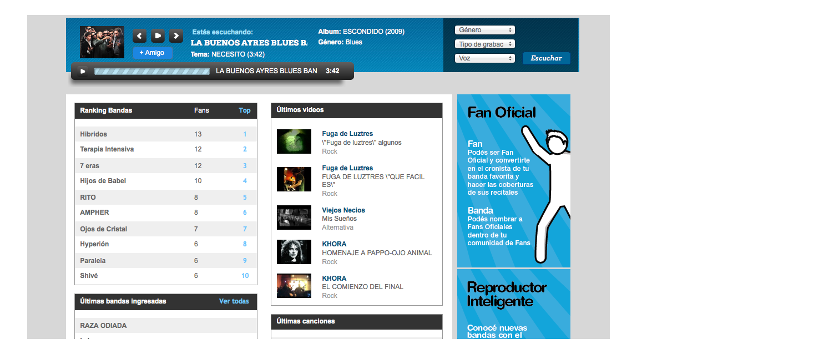Click the Reproductor Inteligente banner

pyautogui.click(x=514, y=304)
